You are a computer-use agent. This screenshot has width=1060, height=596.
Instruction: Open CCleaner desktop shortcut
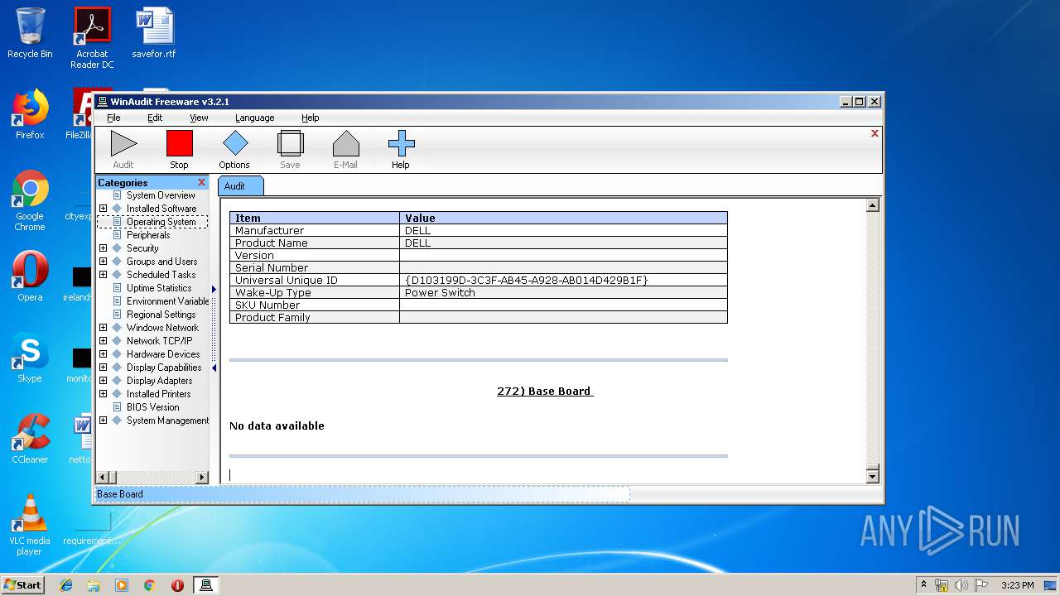(30, 439)
